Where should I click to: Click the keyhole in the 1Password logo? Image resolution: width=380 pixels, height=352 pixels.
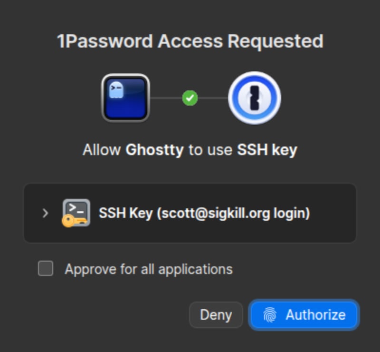[x=255, y=98]
